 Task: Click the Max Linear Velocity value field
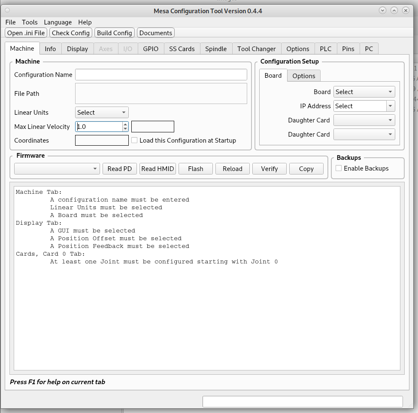click(99, 126)
